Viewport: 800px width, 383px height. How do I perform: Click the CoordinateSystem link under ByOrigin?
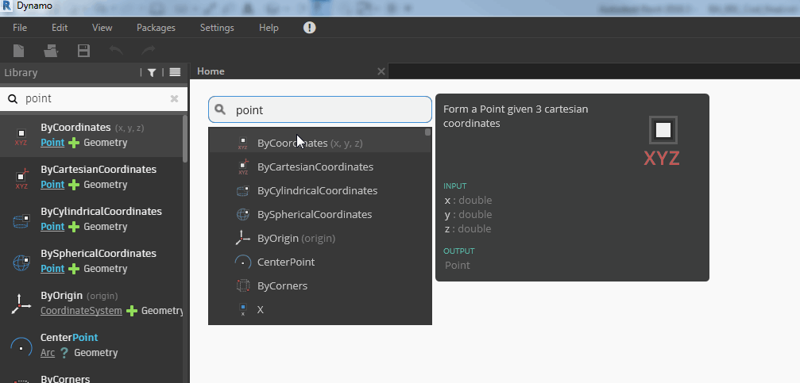(x=81, y=311)
